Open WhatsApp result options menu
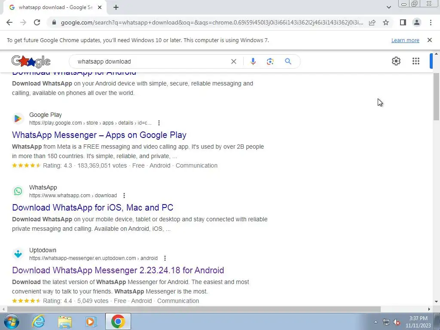 [x=124, y=196]
